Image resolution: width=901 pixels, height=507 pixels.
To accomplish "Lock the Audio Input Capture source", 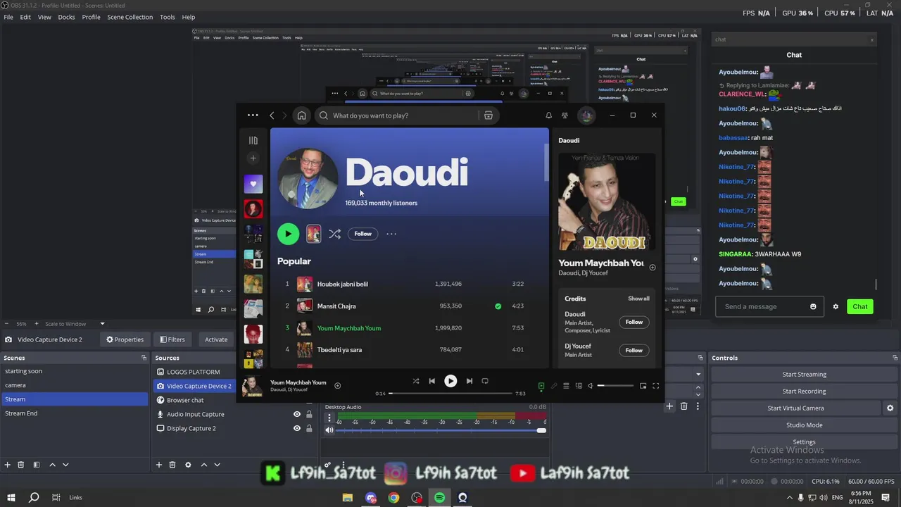I will coord(309,414).
